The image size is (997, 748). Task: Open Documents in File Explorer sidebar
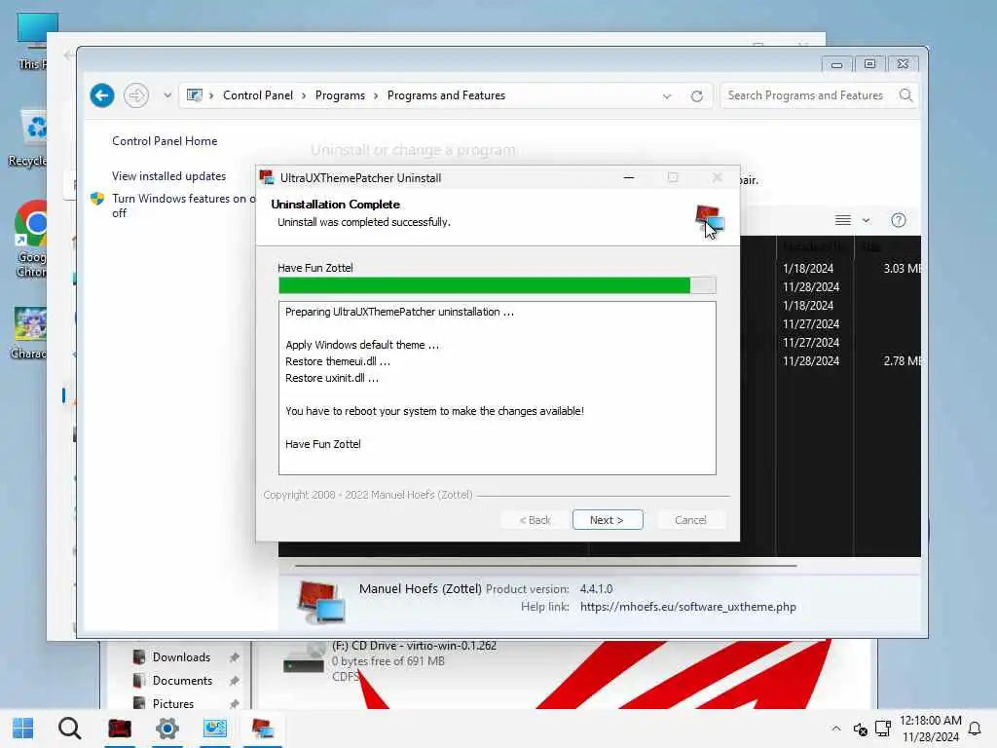(182, 681)
